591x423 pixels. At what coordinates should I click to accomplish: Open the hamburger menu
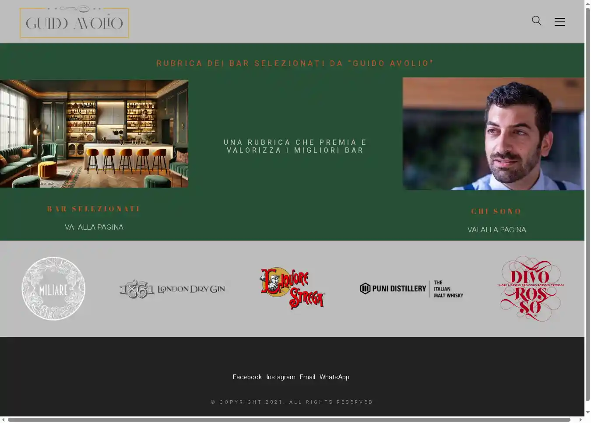tap(559, 22)
